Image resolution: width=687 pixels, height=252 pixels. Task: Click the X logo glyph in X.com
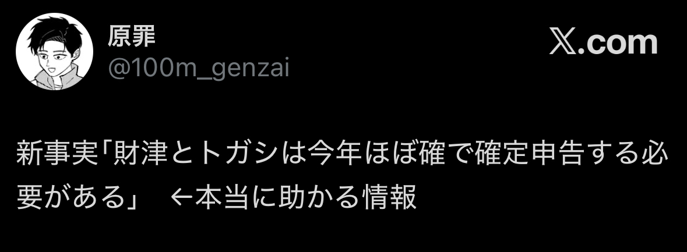click(x=563, y=43)
